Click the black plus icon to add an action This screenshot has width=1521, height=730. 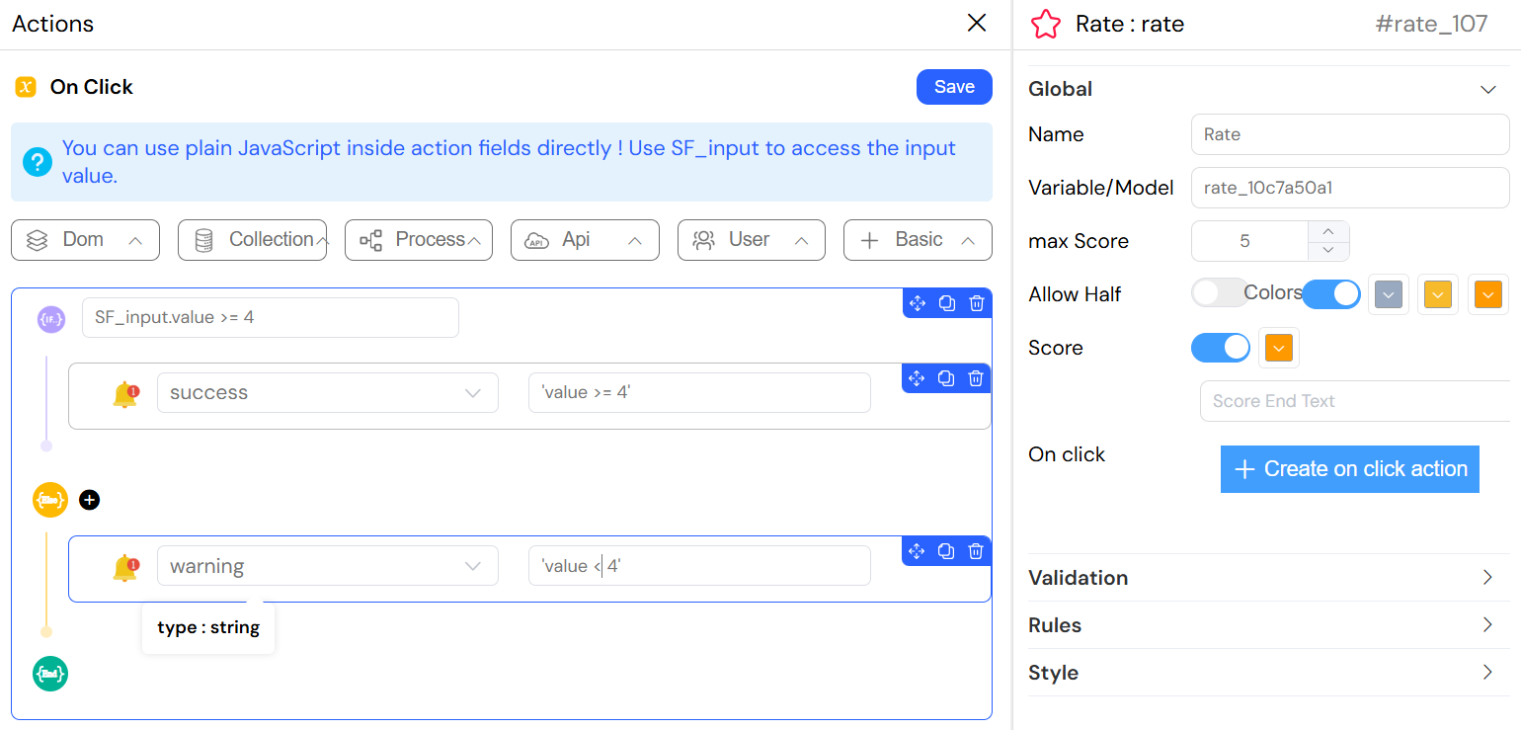pos(89,500)
